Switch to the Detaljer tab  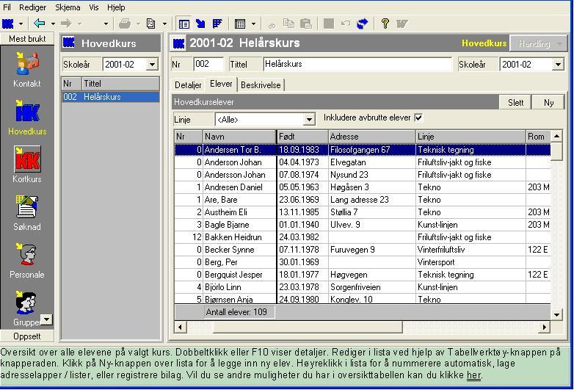point(188,85)
